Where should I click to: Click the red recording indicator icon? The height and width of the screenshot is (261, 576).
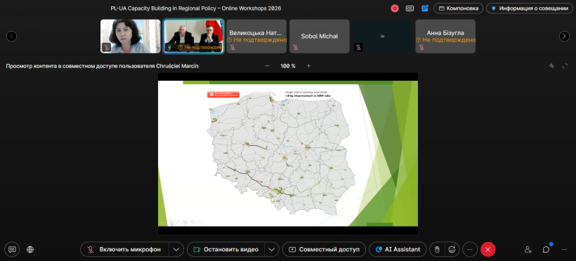click(395, 8)
